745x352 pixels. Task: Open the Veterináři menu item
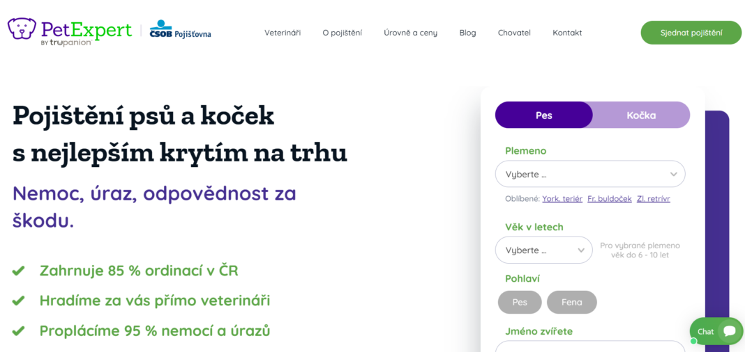tap(283, 33)
